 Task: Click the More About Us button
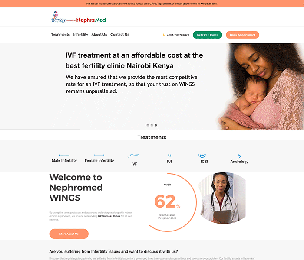(69, 234)
